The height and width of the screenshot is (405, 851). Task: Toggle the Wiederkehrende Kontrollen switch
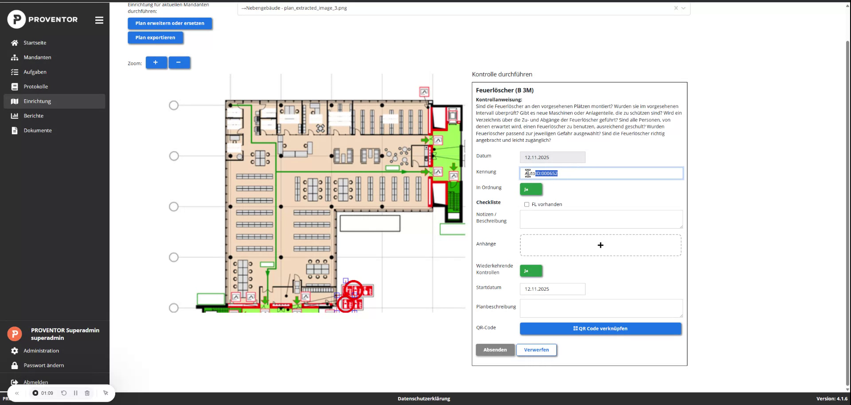pyautogui.click(x=531, y=271)
